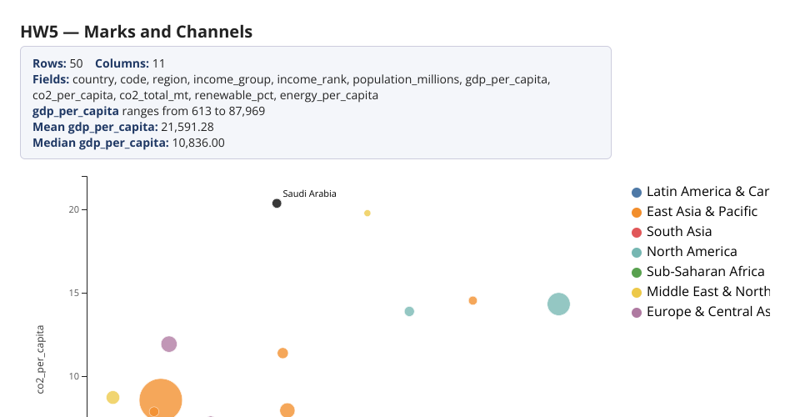Screen dimensions: 800x417
Task: Select the purple bubble near co2 value 12
Action: (169, 344)
